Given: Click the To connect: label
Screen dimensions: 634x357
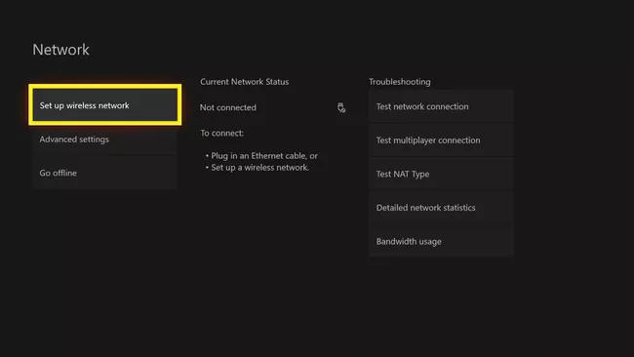Looking at the screenshot, I should [x=222, y=133].
